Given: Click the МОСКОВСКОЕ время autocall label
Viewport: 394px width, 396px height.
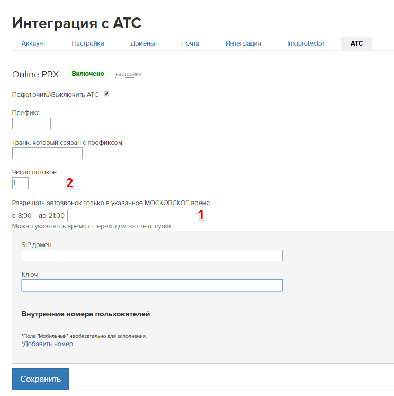Looking at the screenshot, I should pyautogui.click(x=111, y=203).
